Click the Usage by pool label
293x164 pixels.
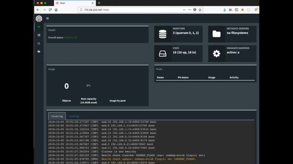click(x=118, y=101)
